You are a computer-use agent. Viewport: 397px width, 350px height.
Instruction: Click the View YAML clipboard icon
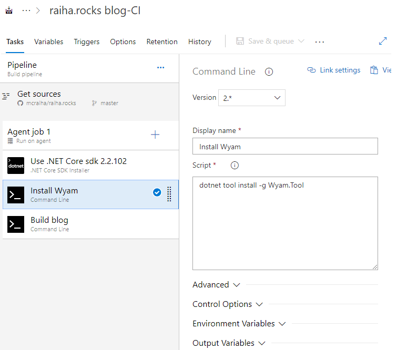[374, 70]
